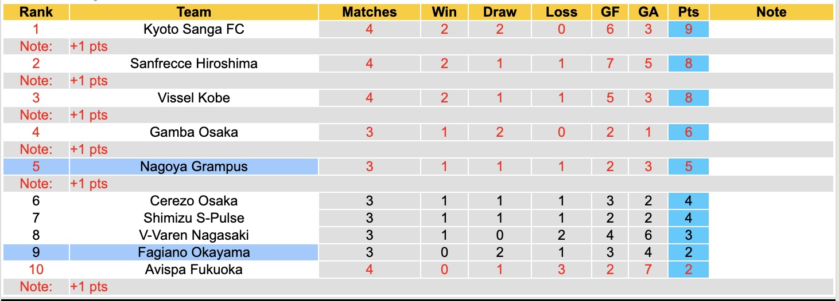
Task: Click Kyoto Sanga FC's blue points cell
Action: 688,29
